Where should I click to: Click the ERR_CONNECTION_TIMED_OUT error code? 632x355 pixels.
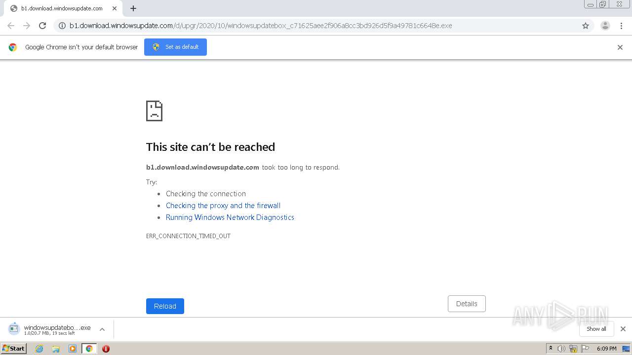click(x=188, y=236)
